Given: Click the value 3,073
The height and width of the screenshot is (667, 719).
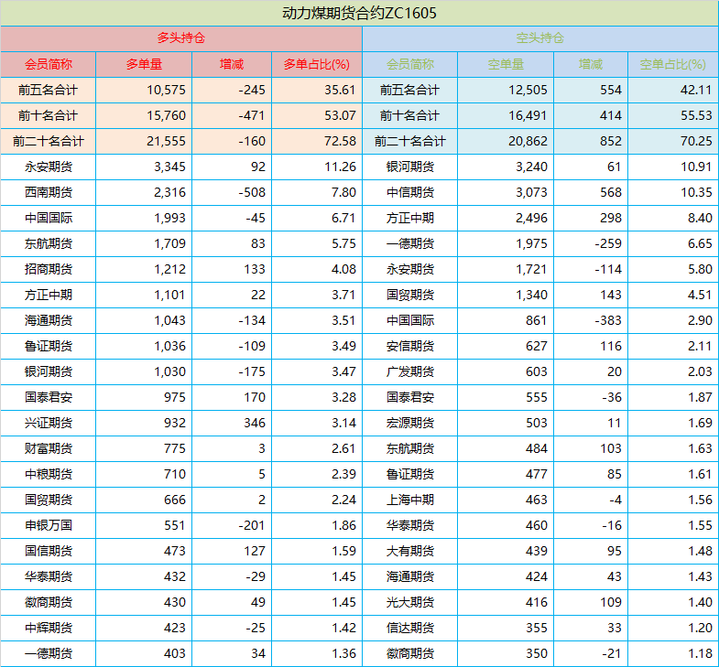Looking at the screenshot, I should coord(531,192).
